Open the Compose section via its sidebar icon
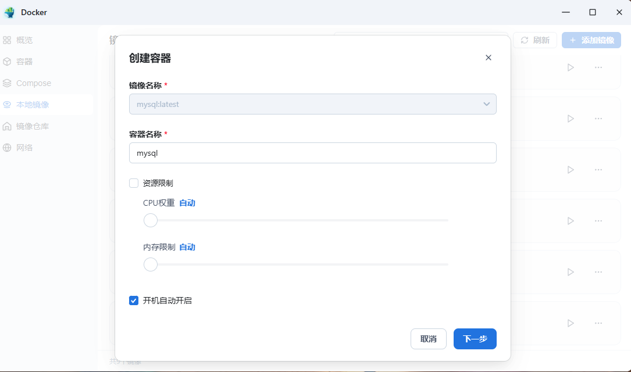 [8, 83]
